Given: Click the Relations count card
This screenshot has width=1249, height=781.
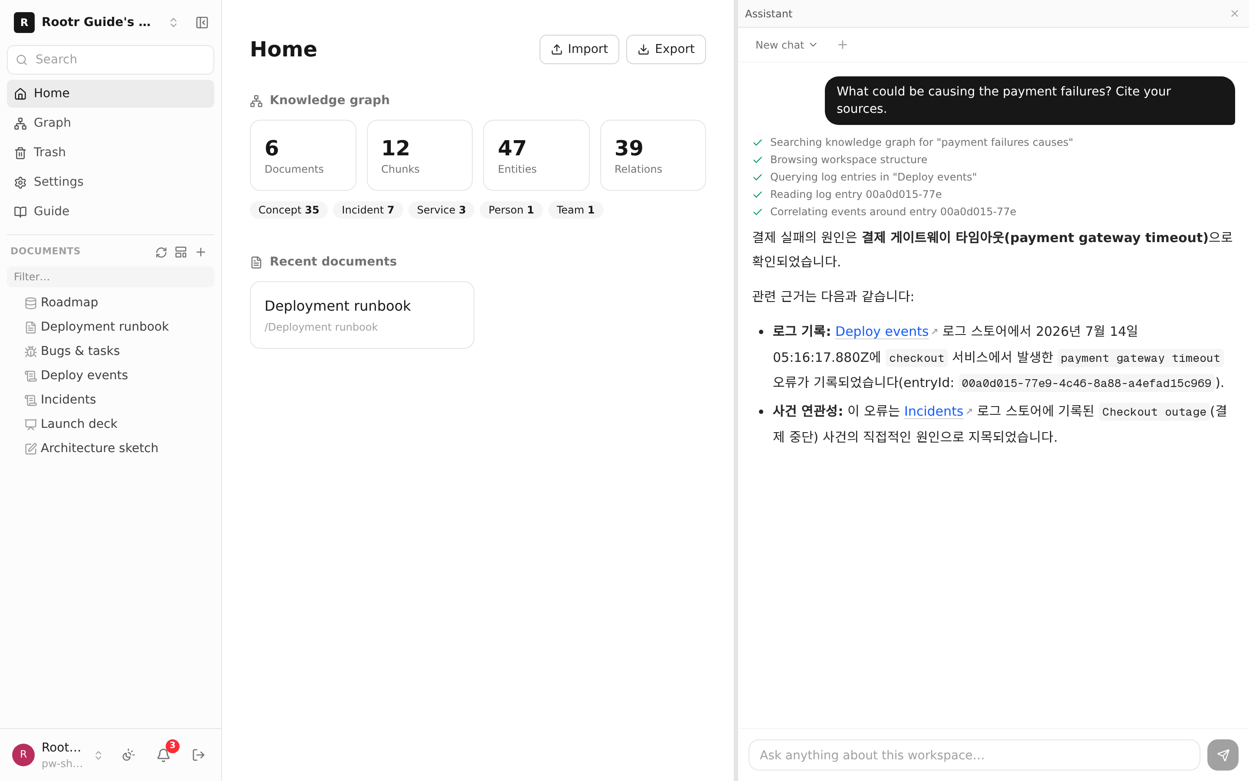Looking at the screenshot, I should point(653,155).
